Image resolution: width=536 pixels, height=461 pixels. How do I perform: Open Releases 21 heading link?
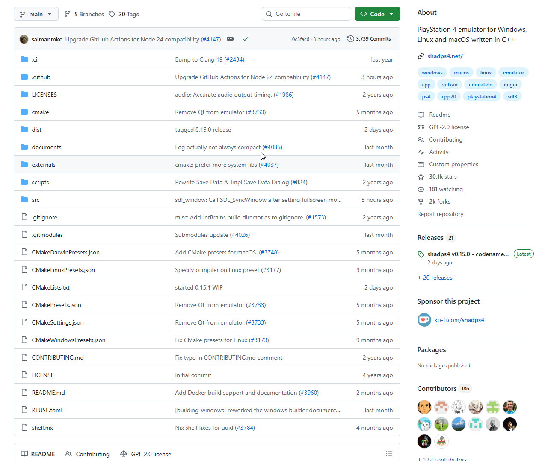point(436,238)
